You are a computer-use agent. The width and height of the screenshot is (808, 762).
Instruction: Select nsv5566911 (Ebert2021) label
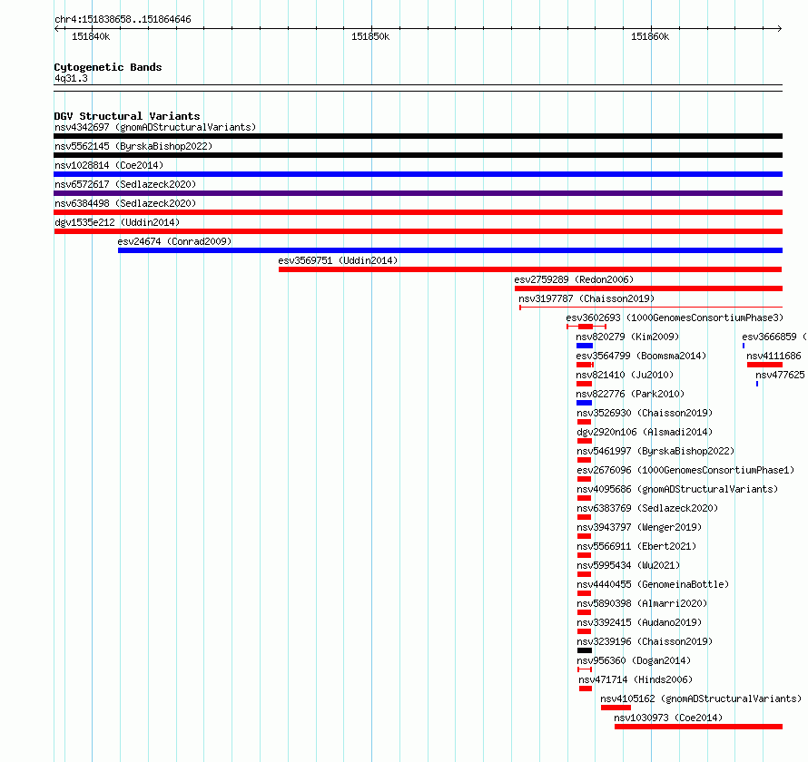click(636, 546)
